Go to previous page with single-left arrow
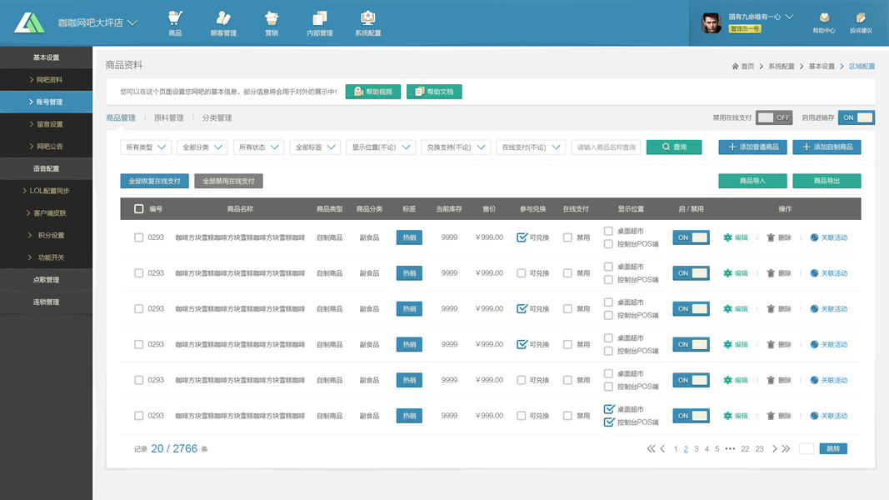 point(662,448)
